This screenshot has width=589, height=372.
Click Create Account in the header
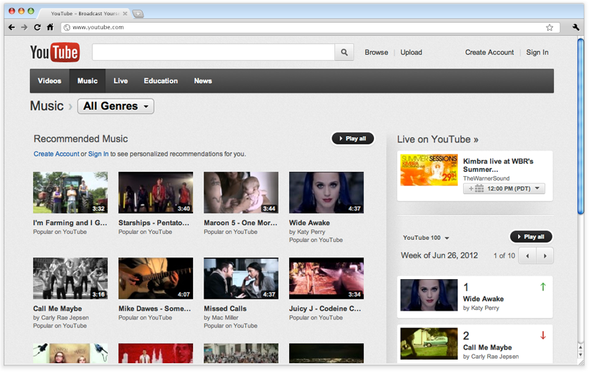point(489,53)
